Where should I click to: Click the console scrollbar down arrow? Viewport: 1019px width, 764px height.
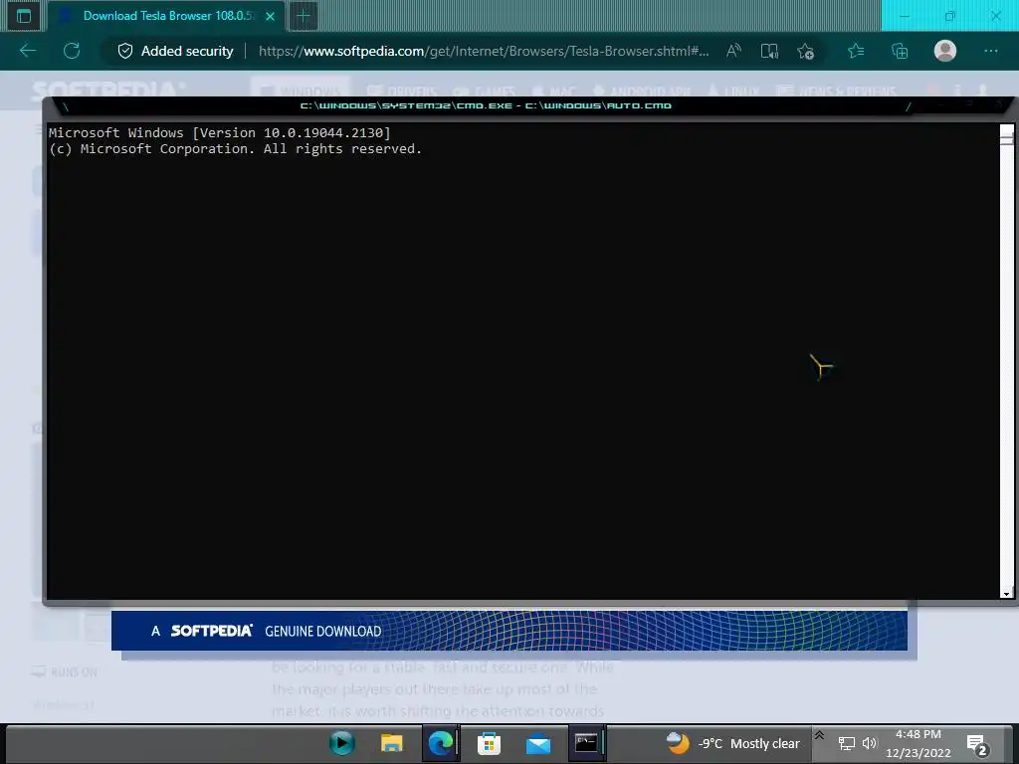[x=1007, y=593]
